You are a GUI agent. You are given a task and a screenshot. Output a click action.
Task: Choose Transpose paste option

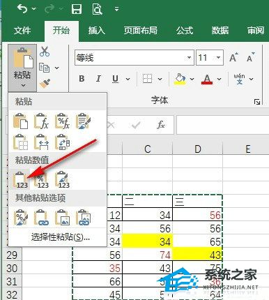(x=62, y=142)
